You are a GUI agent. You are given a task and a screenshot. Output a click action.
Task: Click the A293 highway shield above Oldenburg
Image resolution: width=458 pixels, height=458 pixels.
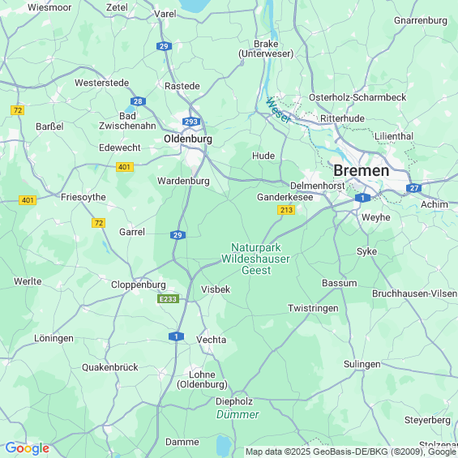pos(191,122)
